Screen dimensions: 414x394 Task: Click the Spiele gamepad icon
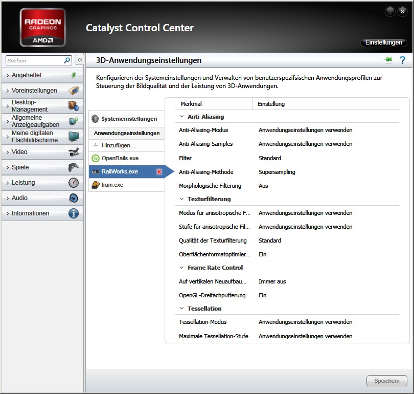click(x=74, y=167)
